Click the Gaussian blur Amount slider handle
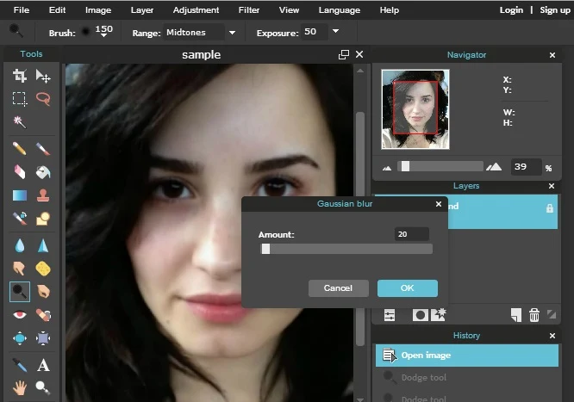This screenshot has width=574, height=402. tap(265, 249)
